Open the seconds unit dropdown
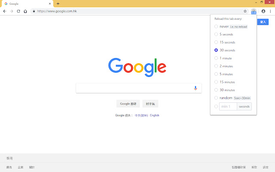This screenshot has width=275, height=172. click(244, 107)
